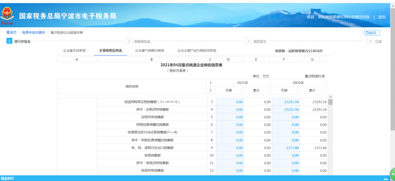
Task: Click the 重点税源企业数据采集 breadcrumb text
Action: (67, 32)
